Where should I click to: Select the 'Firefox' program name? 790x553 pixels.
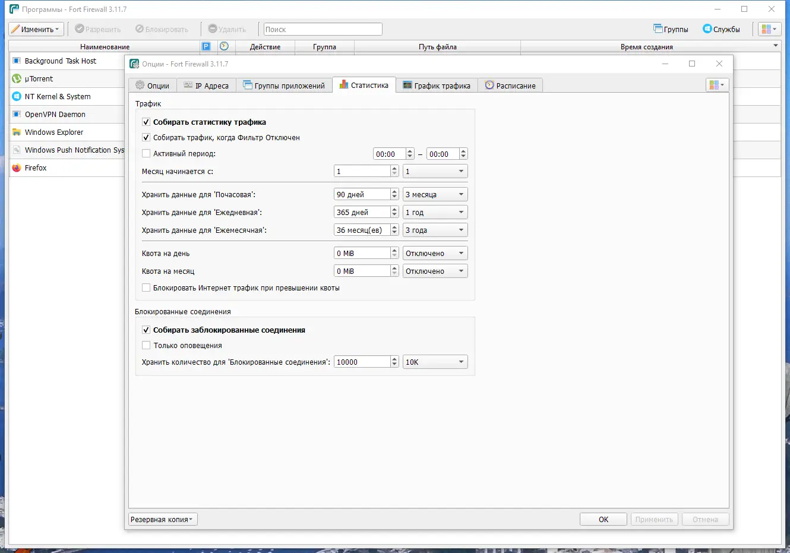tap(36, 168)
